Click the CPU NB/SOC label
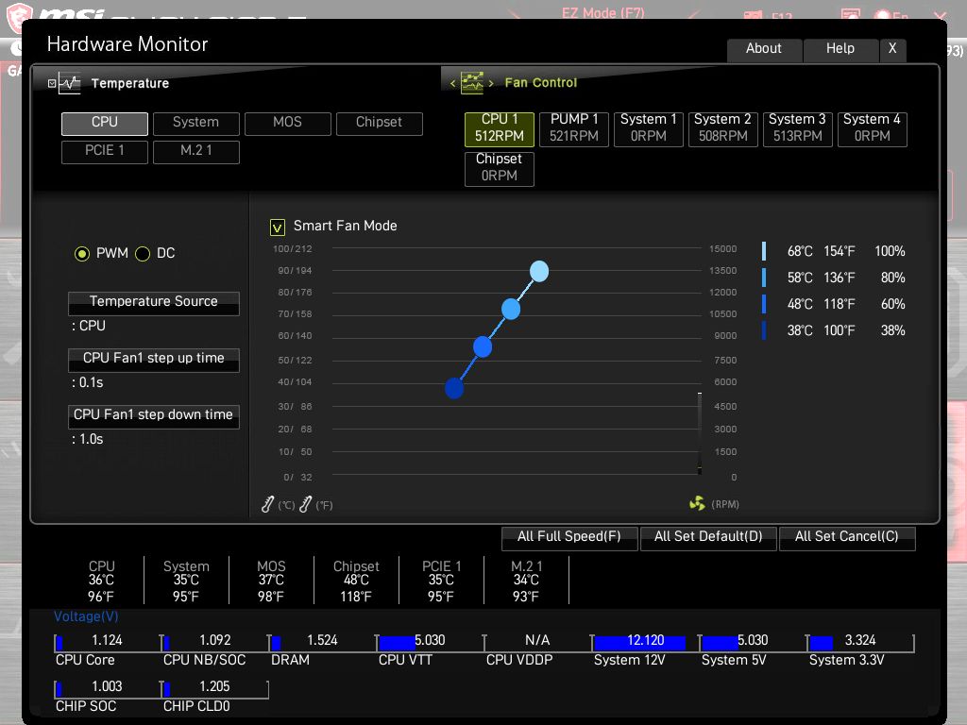This screenshot has width=967, height=725. coord(205,660)
